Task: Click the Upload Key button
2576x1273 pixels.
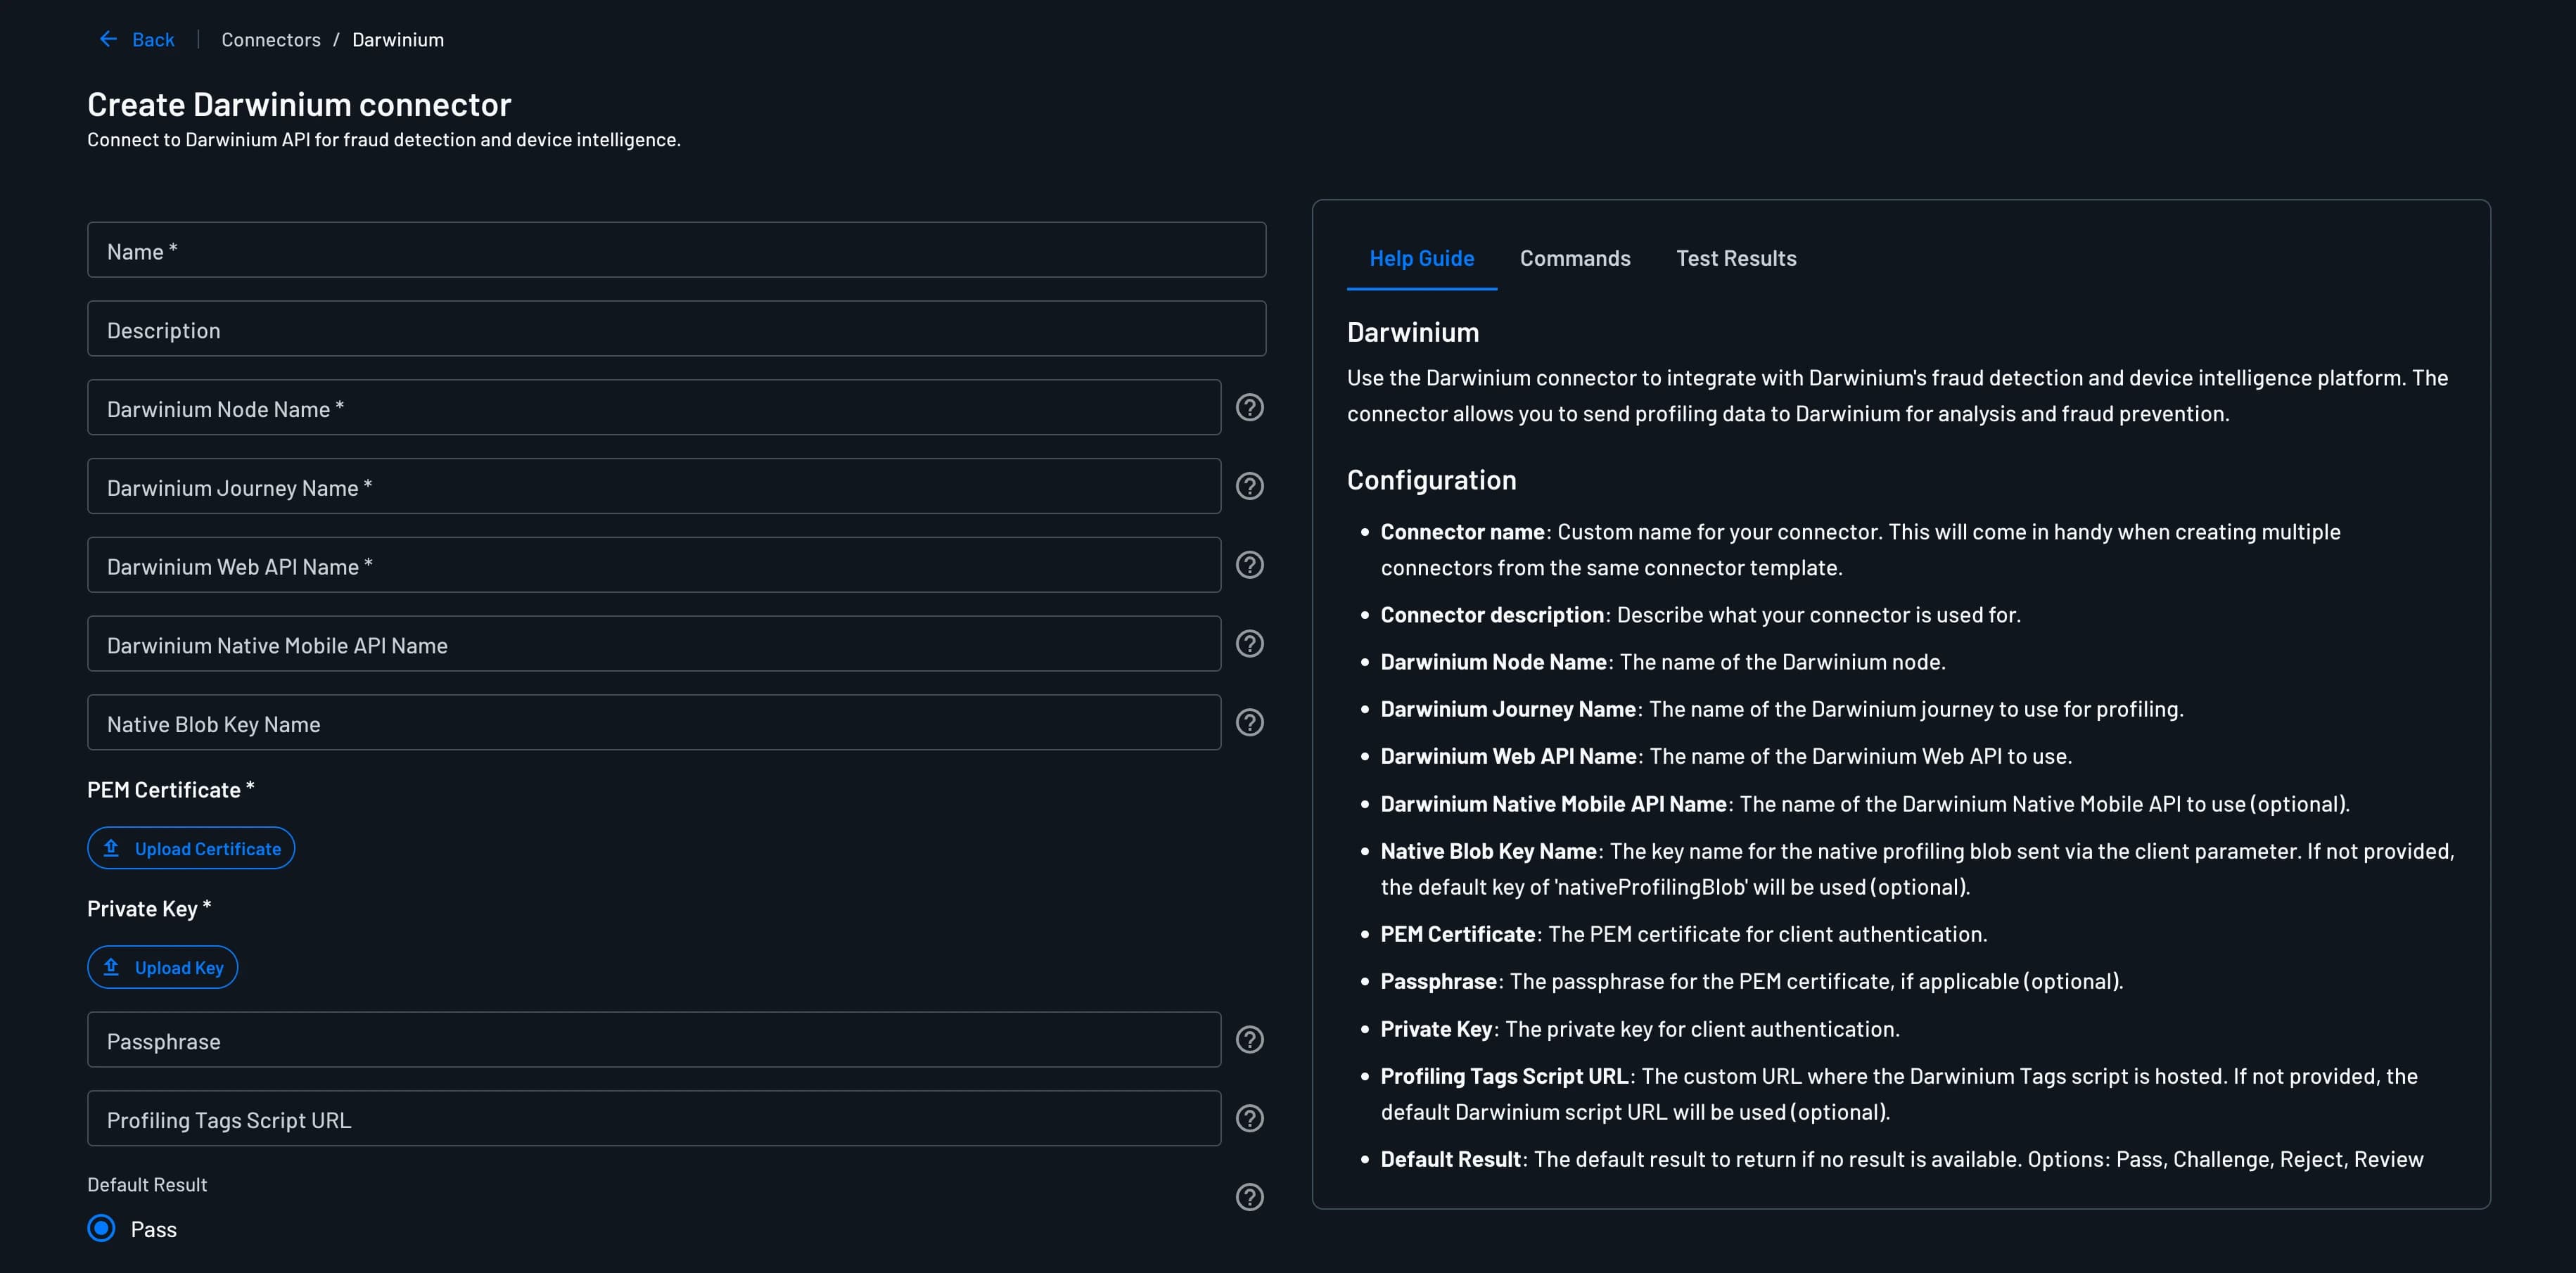Action: [x=163, y=967]
